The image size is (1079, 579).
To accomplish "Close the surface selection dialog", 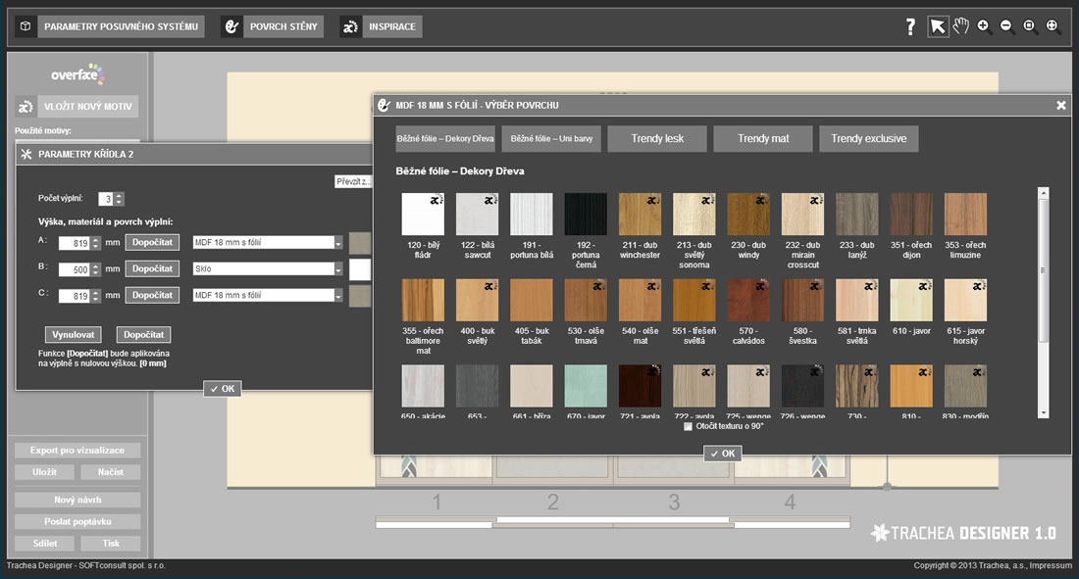I will tap(1060, 105).
